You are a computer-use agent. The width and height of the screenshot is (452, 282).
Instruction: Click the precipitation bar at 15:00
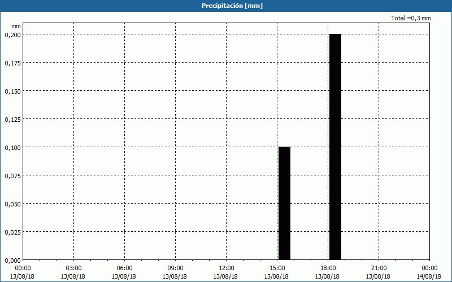click(x=285, y=203)
